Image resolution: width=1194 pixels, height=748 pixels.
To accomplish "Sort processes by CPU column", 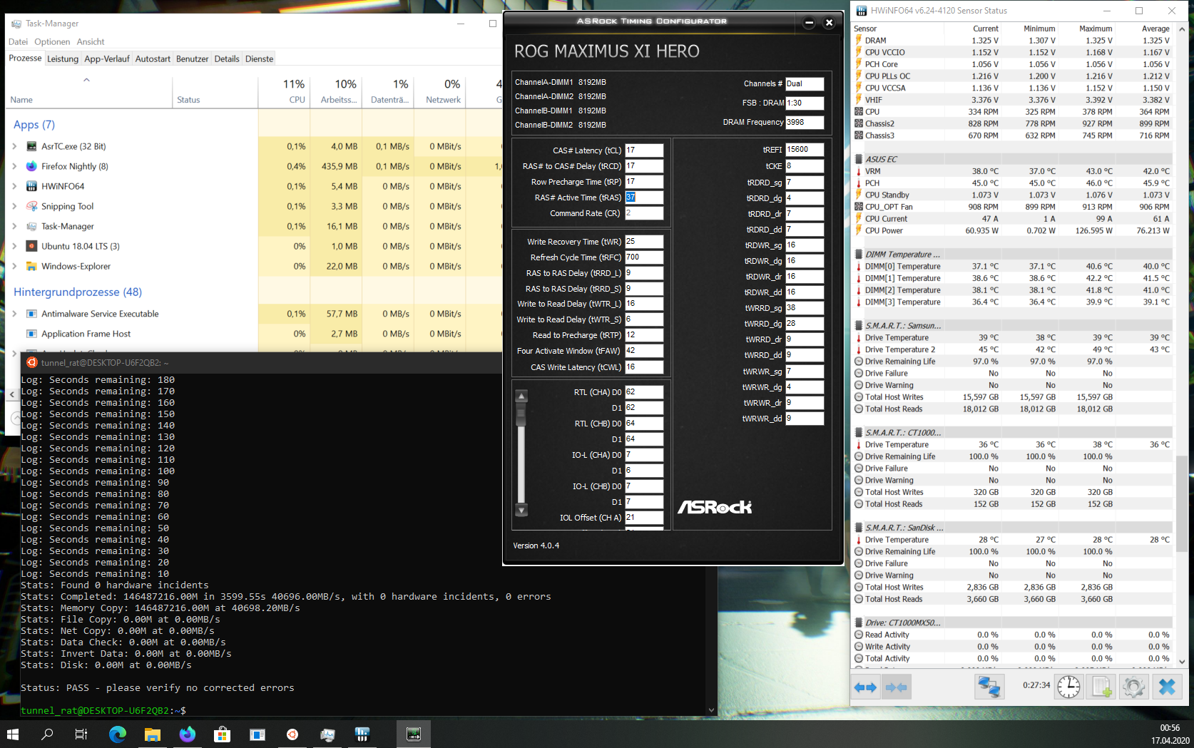I will 284,91.
